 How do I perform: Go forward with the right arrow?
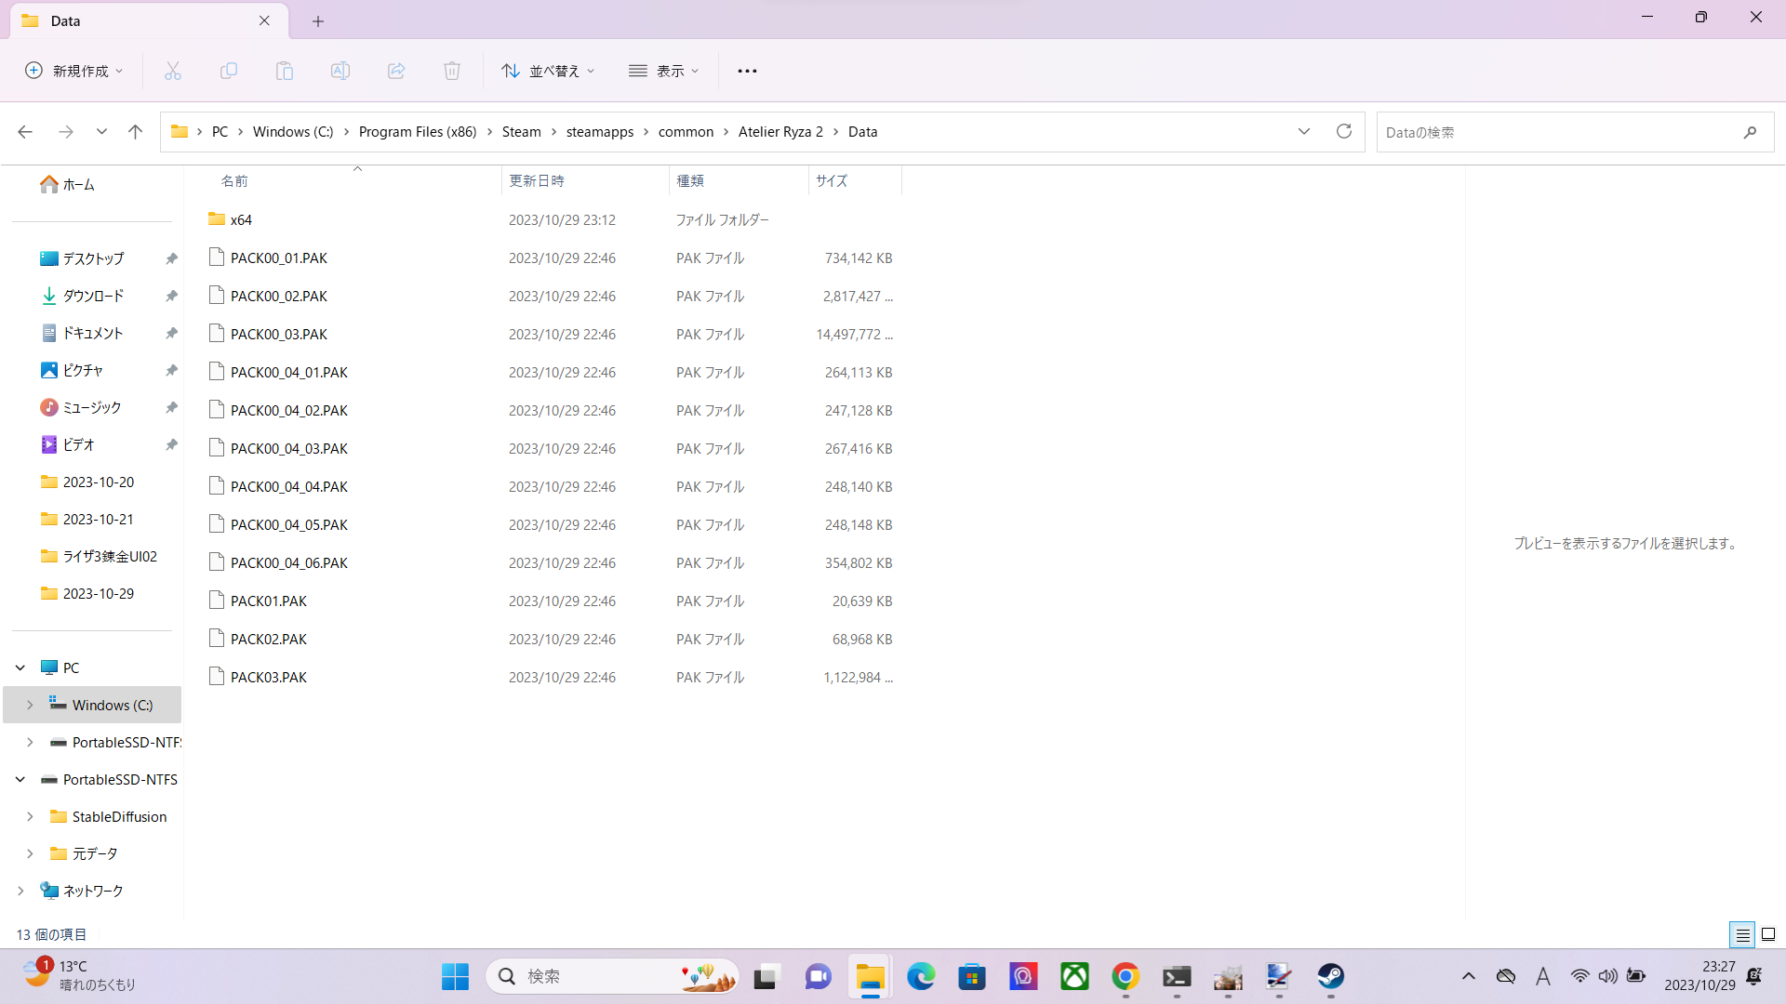66,132
